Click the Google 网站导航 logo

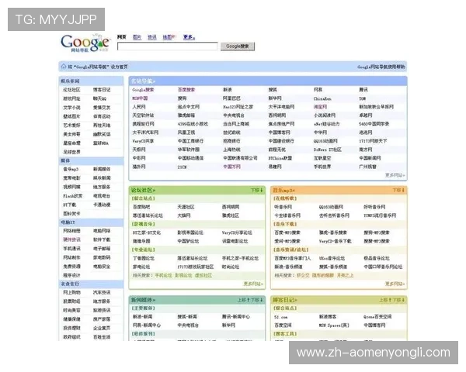point(85,43)
